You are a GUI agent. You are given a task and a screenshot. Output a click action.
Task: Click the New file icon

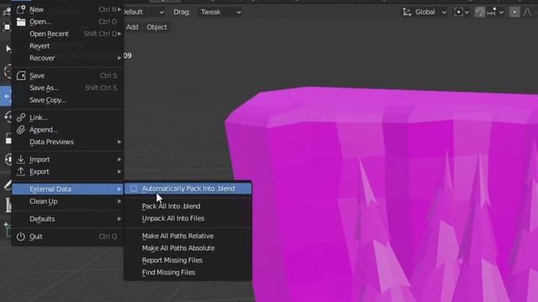[x=21, y=9]
